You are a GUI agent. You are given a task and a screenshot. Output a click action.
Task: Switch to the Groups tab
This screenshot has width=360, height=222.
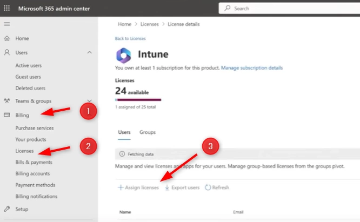click(x=148, y=132)
